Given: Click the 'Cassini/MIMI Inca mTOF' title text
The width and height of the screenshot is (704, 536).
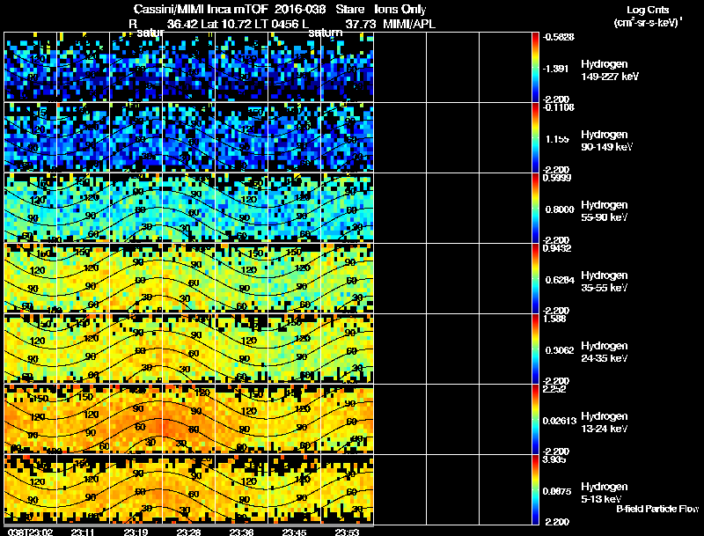Looking at the screenshot, I should (201, 10).
